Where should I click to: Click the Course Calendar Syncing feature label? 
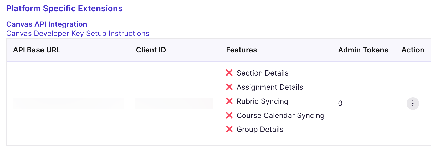[x=281, y=115]
